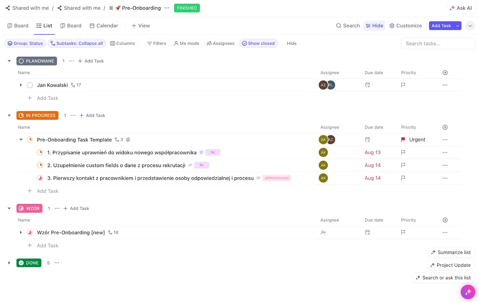This screenshot has height=303, width=479.
Task: Toggle status circle of Wzór Pre-Onboarding [new]
Action: (x=30, y=232)
